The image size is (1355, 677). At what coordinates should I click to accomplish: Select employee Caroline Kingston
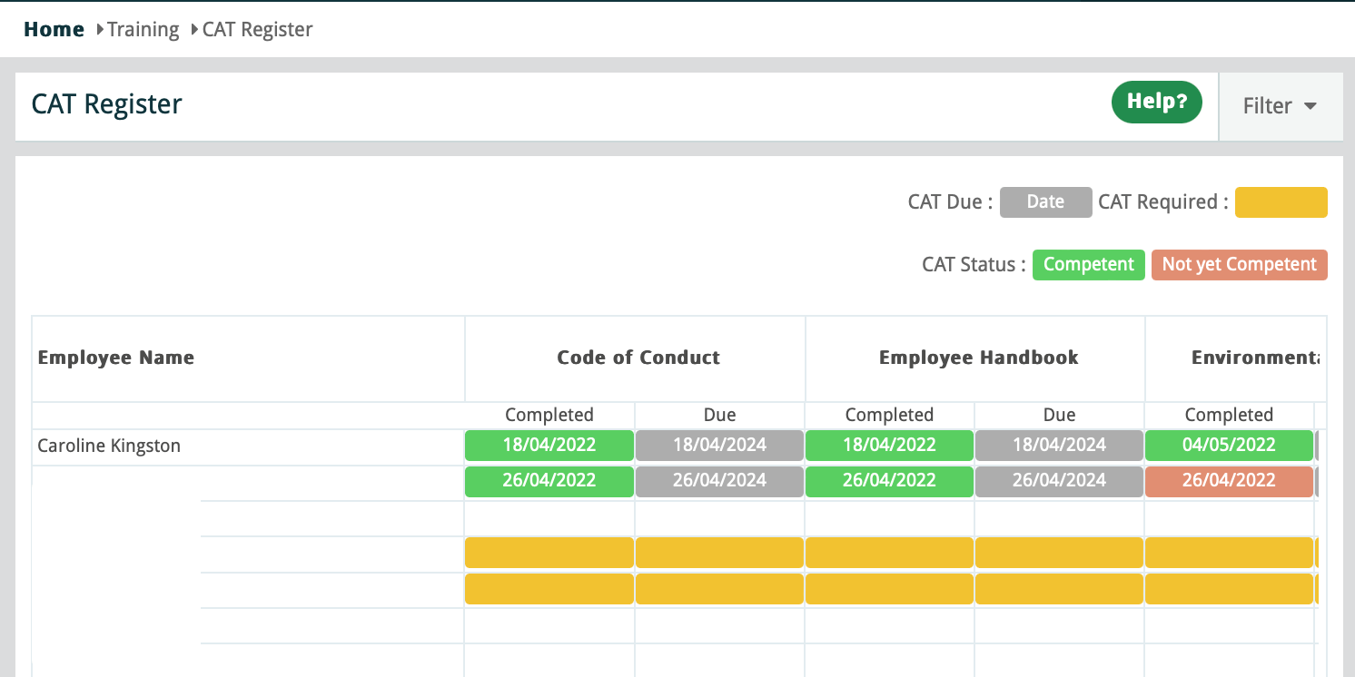point(109,446)
